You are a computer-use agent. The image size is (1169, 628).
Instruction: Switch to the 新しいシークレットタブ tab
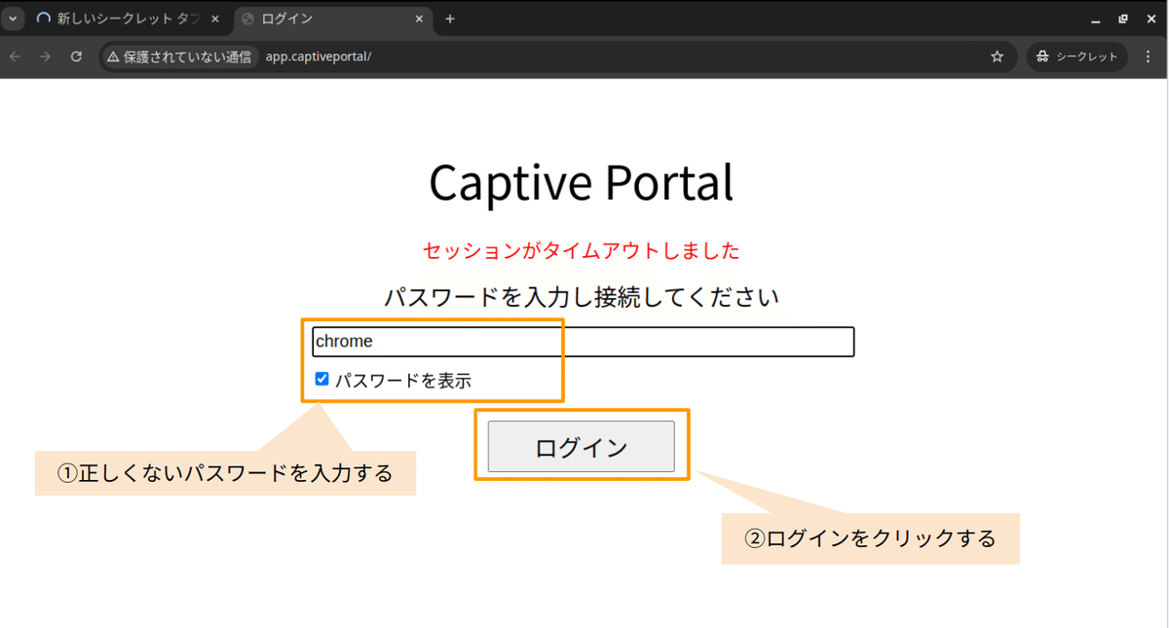click(x=127, y=18)
